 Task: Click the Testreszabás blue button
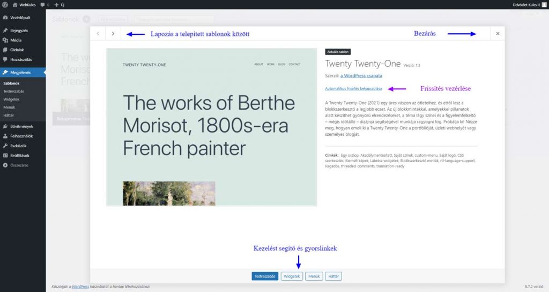(265, 276)
